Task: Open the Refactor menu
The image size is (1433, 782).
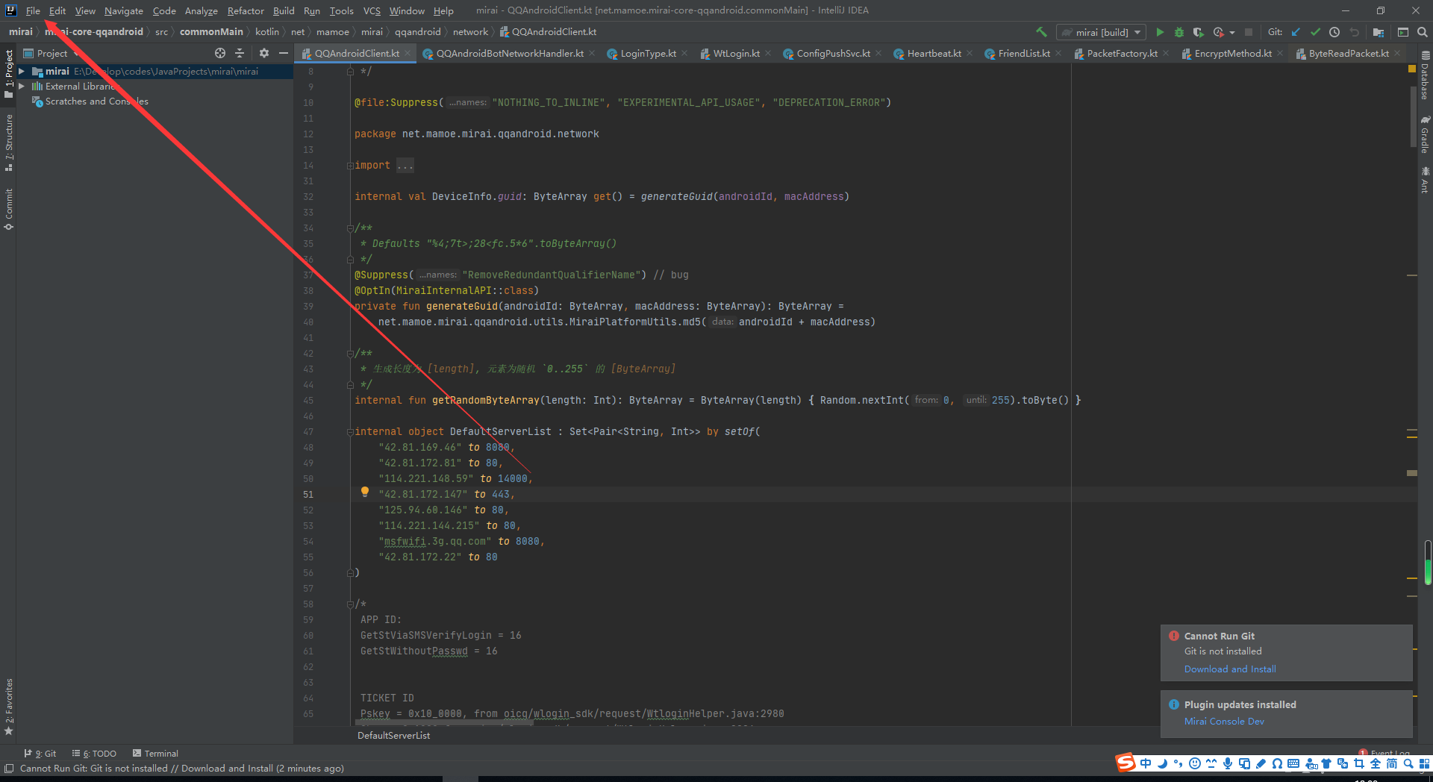Action: coord(246,10)
